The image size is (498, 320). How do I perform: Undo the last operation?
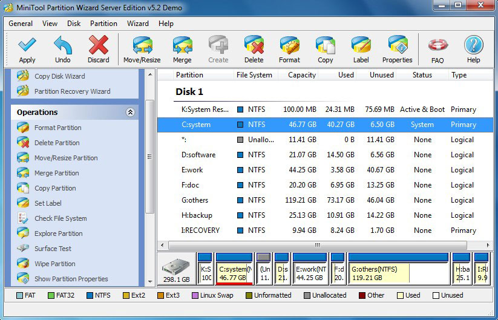click(62, 50)
